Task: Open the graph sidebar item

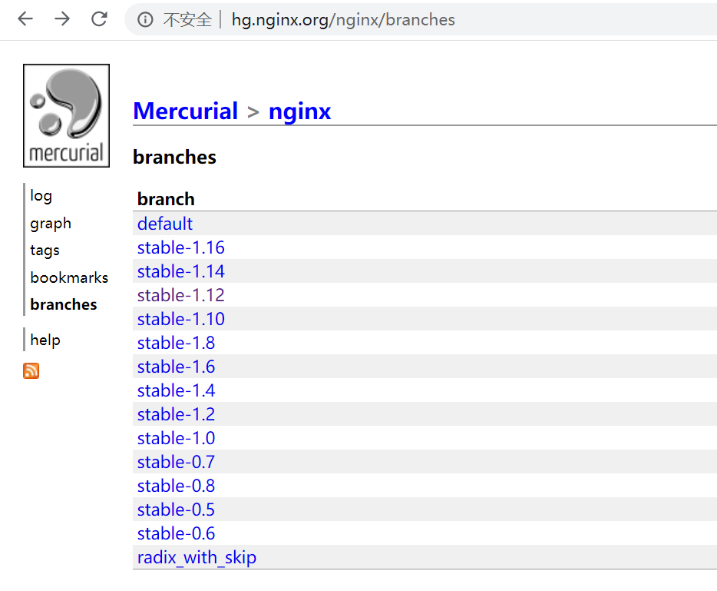Action: (51, 224)
